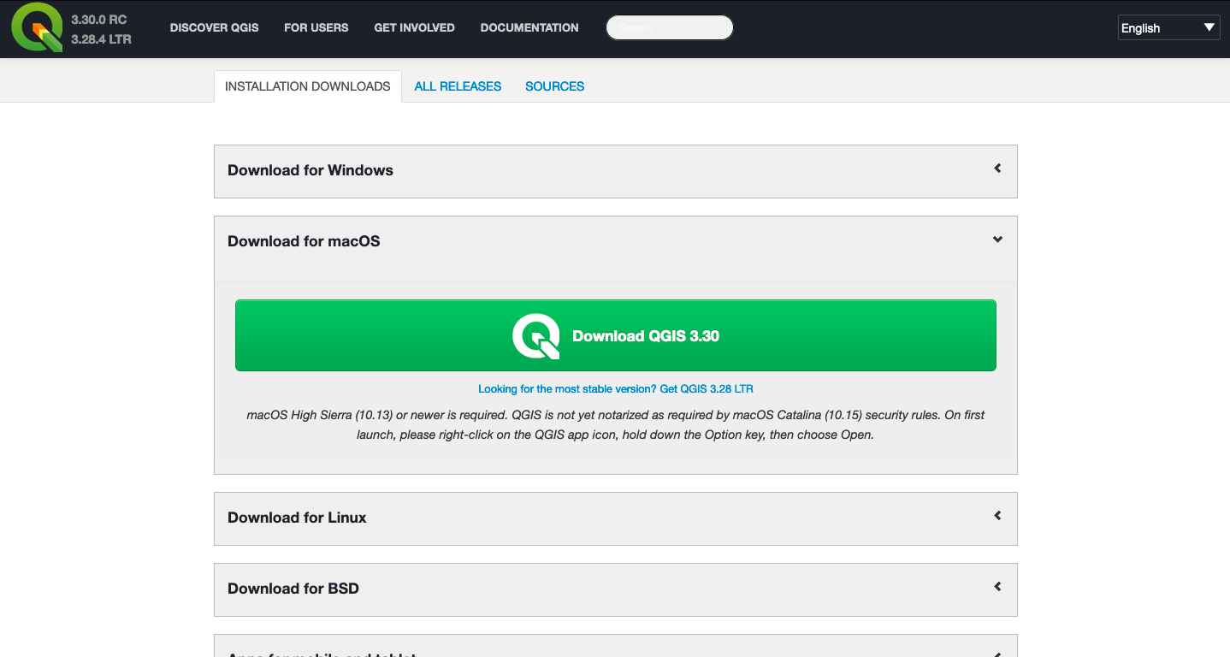Click the white Q icon on the download button

click(x=536, y=336)
